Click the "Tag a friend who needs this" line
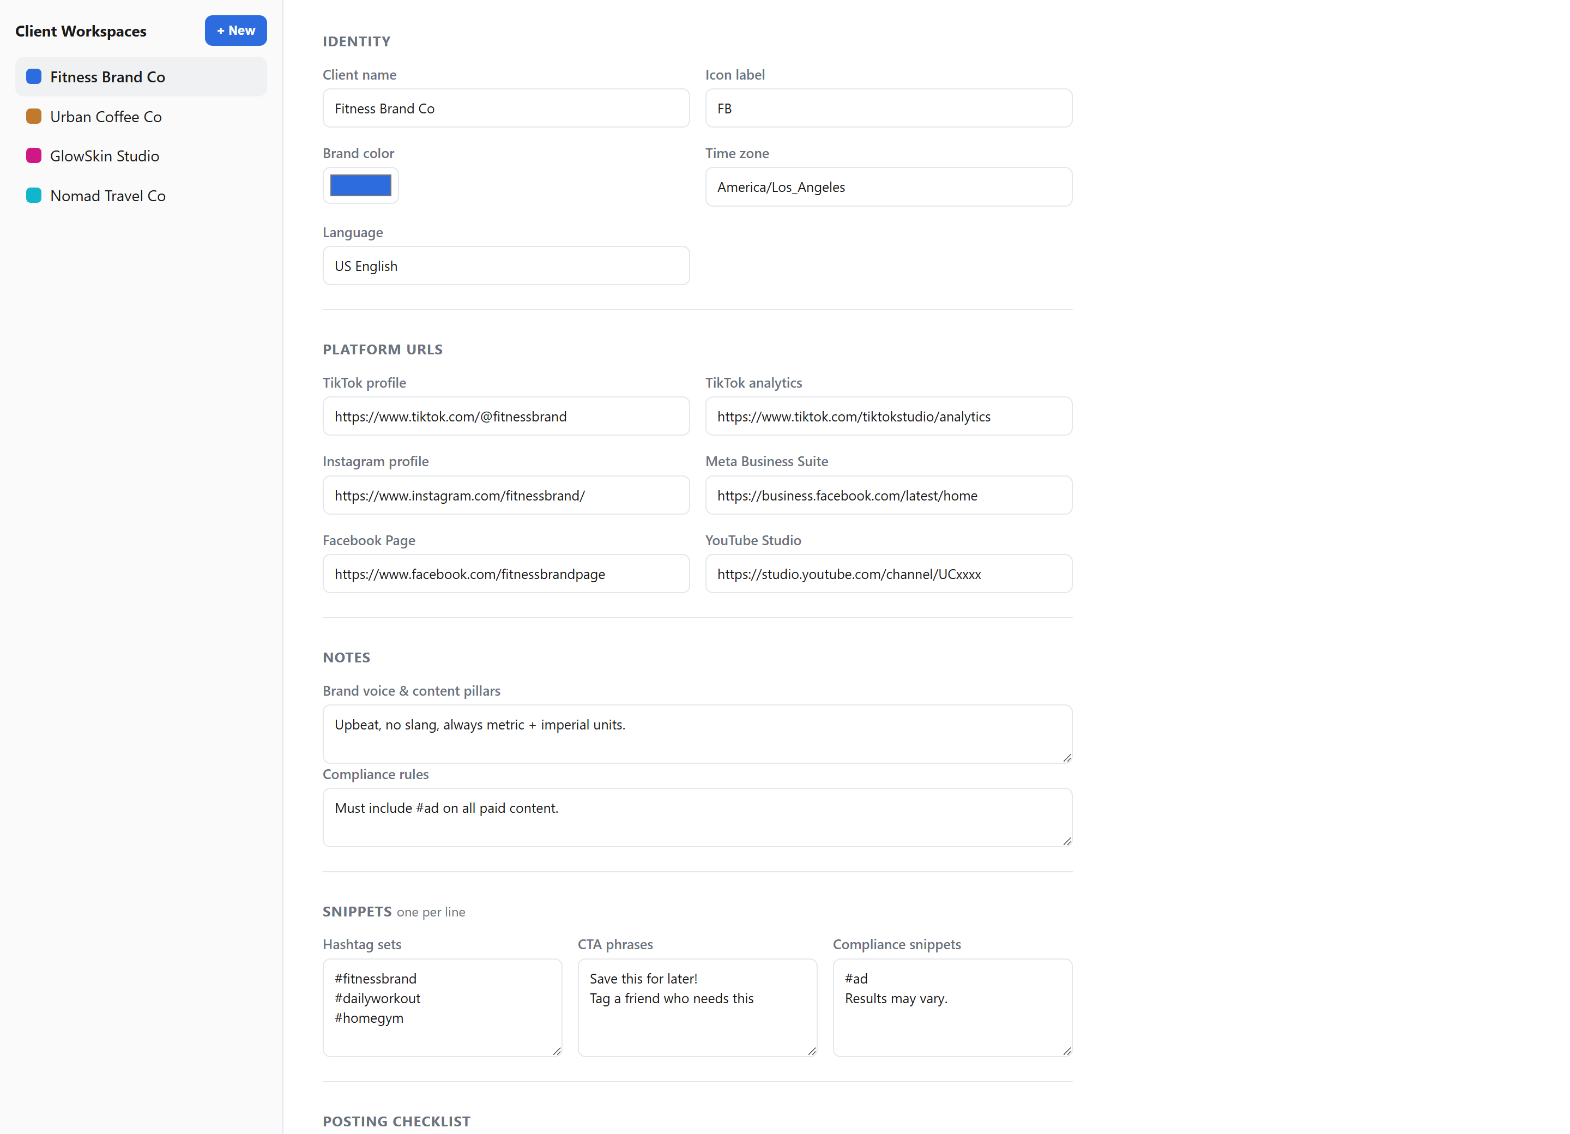This screenshot has height=1134, width=1570. pyautogui.click(x=672, y=998)
